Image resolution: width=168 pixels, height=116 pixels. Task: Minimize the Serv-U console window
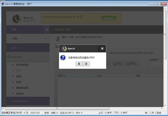pos(151,4)
